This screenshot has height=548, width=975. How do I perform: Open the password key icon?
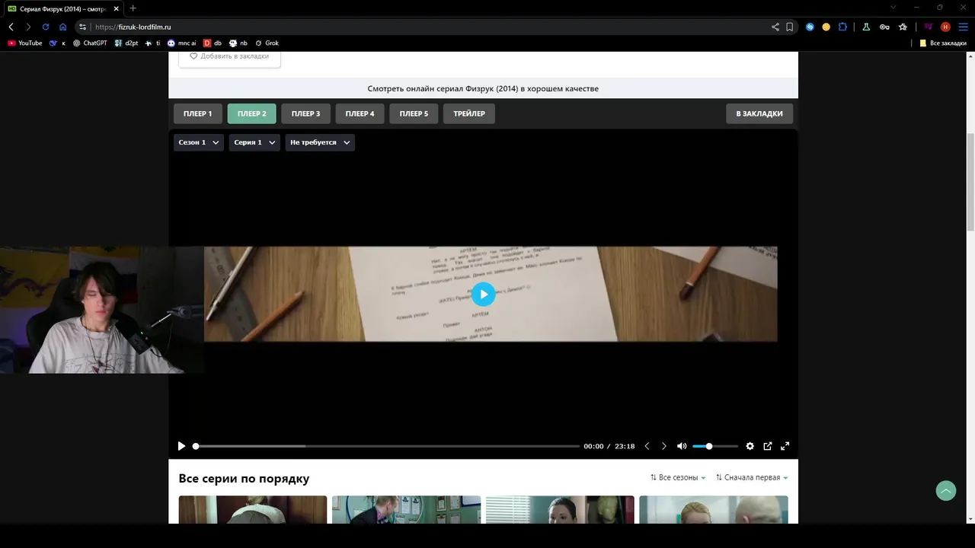coord(884,27)
